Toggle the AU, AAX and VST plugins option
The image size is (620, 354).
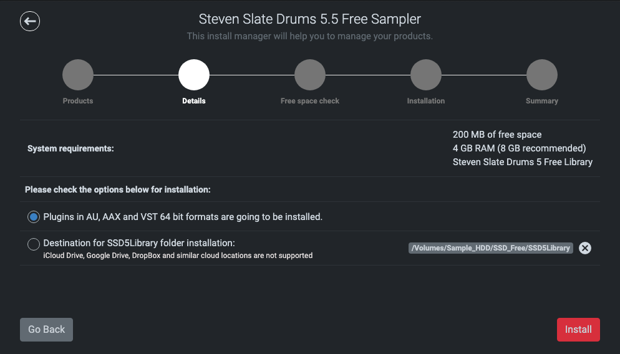point(34,217)
